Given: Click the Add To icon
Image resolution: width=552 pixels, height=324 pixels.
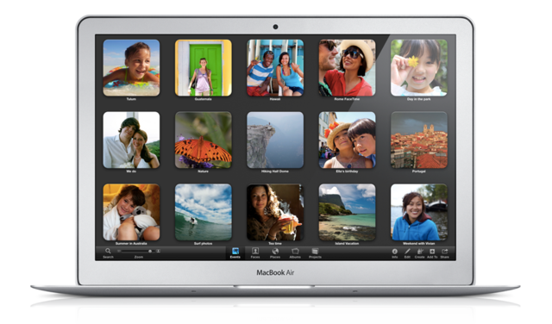Looking at the screenshot, I should pos(432,252).
